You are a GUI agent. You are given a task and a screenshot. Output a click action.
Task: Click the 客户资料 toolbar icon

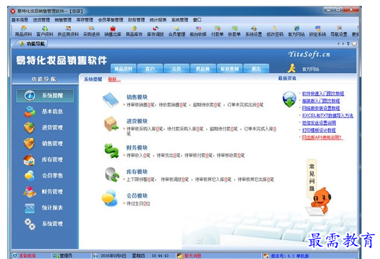click(45, 31)
